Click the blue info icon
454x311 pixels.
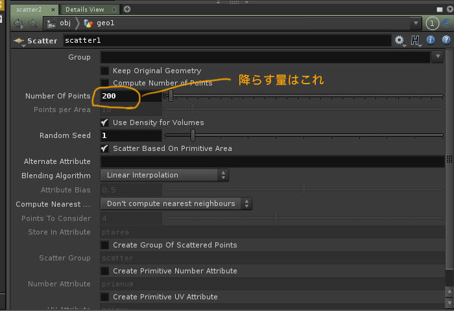pyautogui.click(x=431, y=40)
